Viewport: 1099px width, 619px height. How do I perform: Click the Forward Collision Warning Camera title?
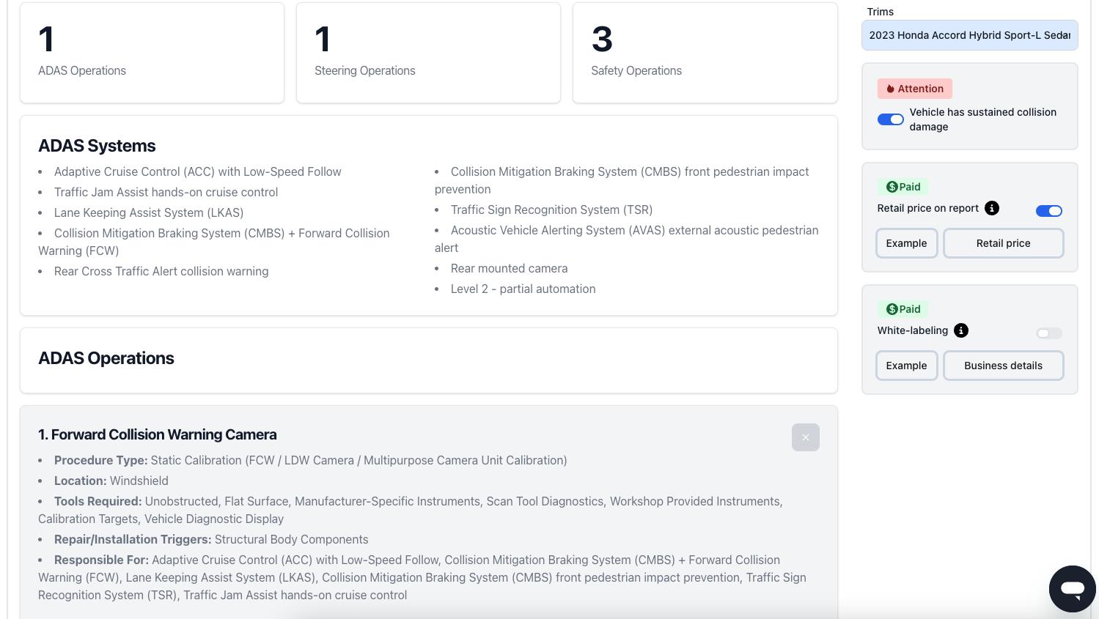[157, 434]
